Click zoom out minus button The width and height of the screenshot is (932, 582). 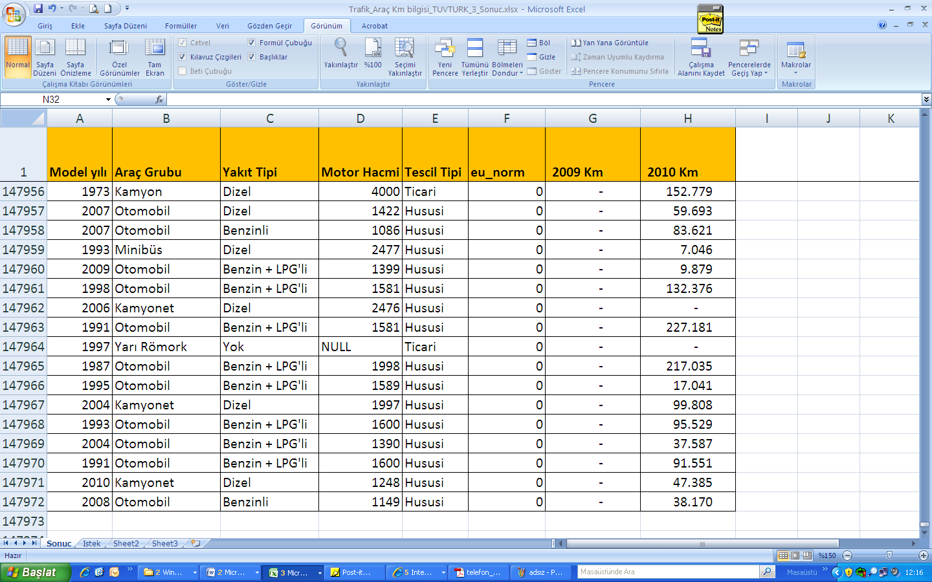click(847, 555)
